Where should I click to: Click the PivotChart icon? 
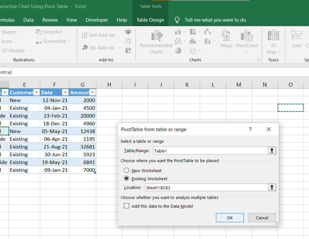click(247, 36)
